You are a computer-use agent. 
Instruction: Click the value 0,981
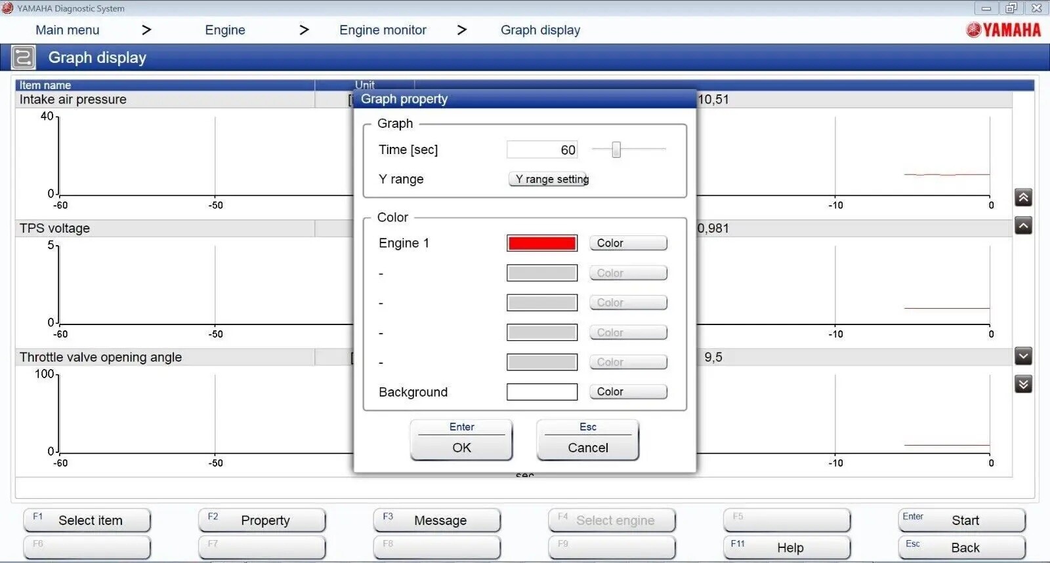pos(713,229)
